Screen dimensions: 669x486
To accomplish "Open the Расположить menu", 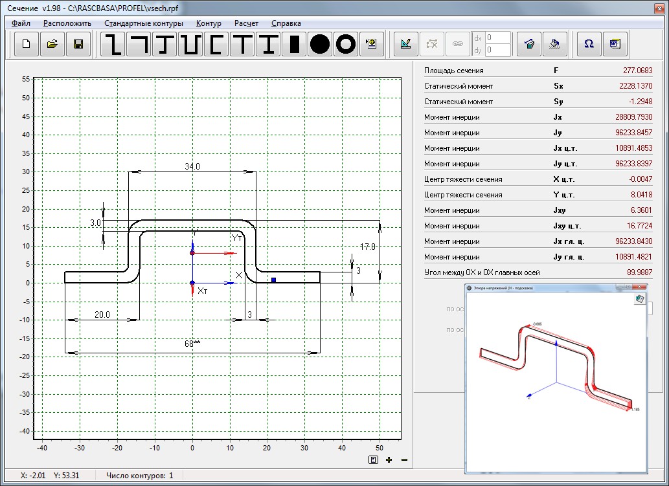I will click(67, 23).
